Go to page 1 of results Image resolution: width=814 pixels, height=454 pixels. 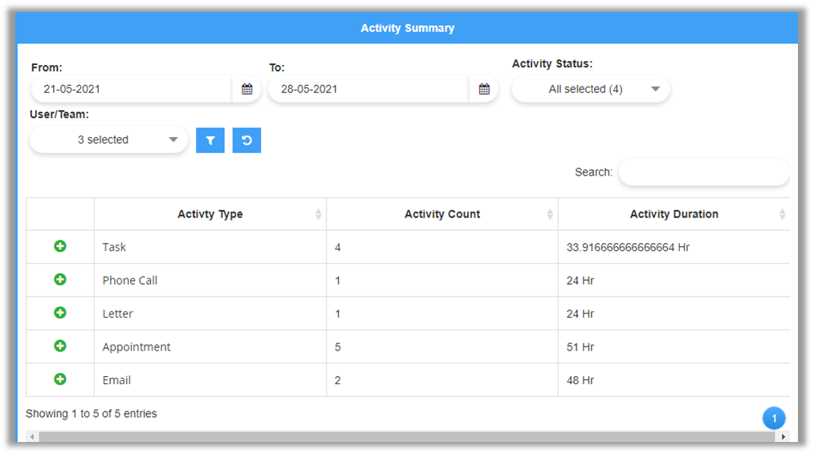[773, 418]
